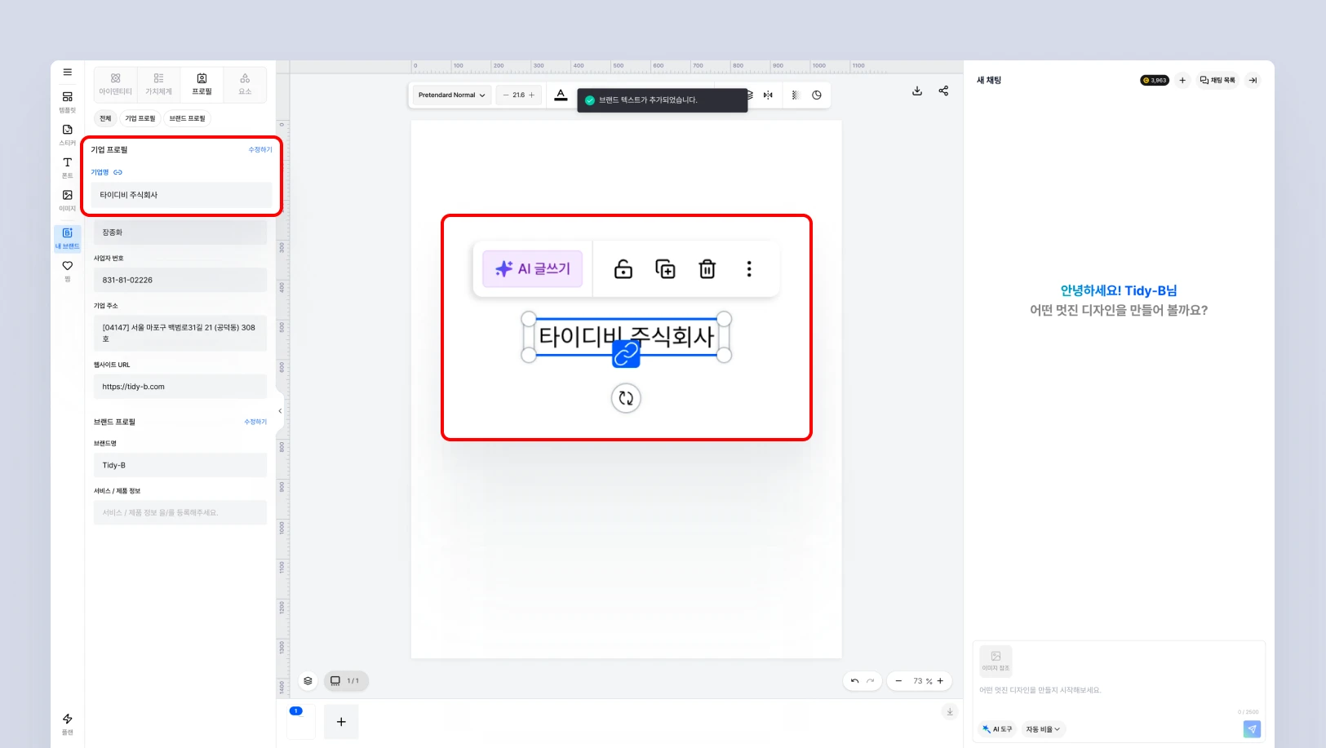This screenshot has width=1326, height=748.
Task: Collapse the left panel with arrow handle
Action: tap(280, 411)
